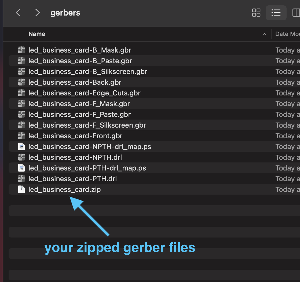Click file icon of led_business_card-F_Paste.gbr

pos(21,114)
